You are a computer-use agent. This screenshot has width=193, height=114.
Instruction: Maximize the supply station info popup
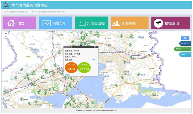pyautogui.click(x=95, y=47)
